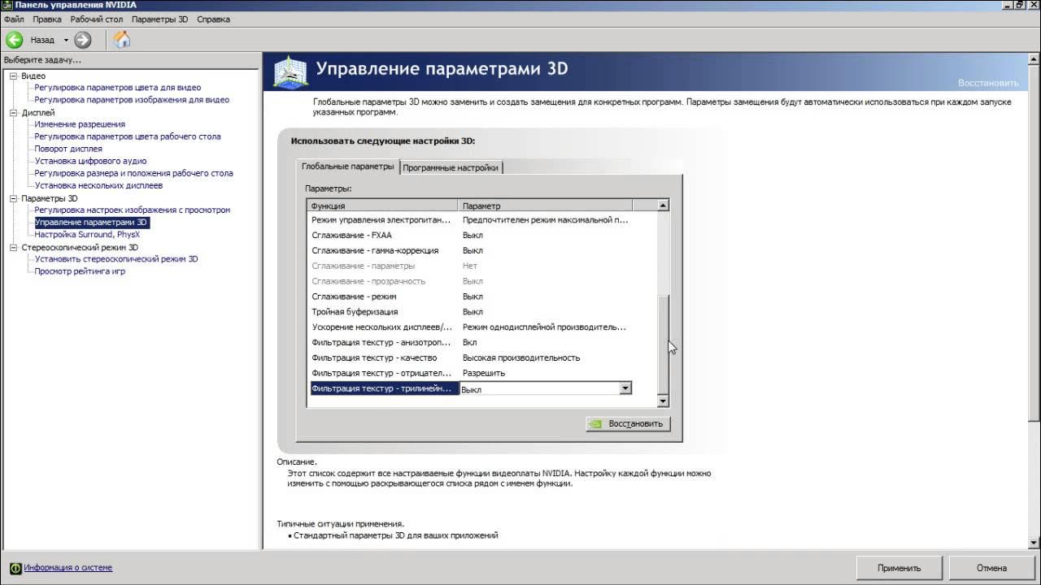1041x585 pixels.
Task: Open the Back history dropdown arrow
Action: click(x=67, y=40)
